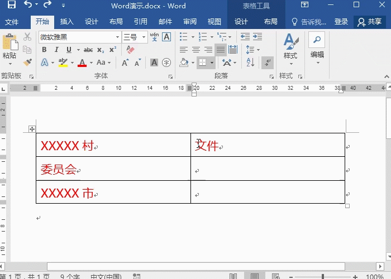Open the Font dialog launcher
The height and width of the screenshot is (279, 391).
tap(170, 77)
